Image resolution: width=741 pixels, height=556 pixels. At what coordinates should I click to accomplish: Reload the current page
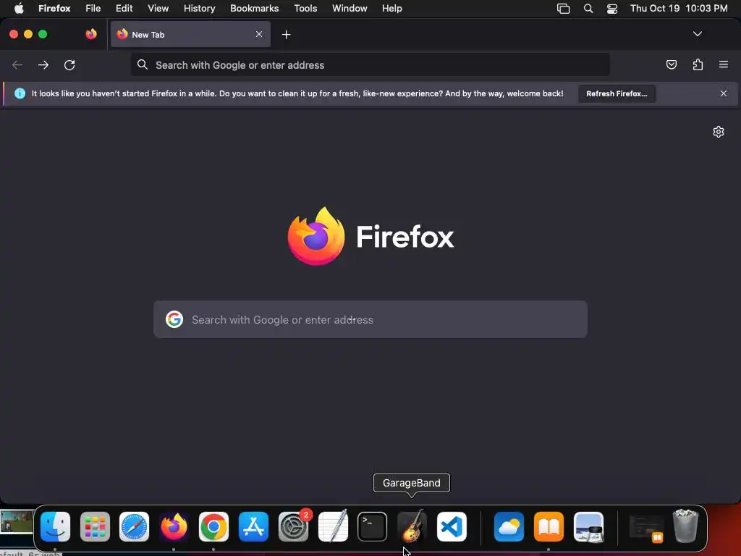(x=69, y=64)
